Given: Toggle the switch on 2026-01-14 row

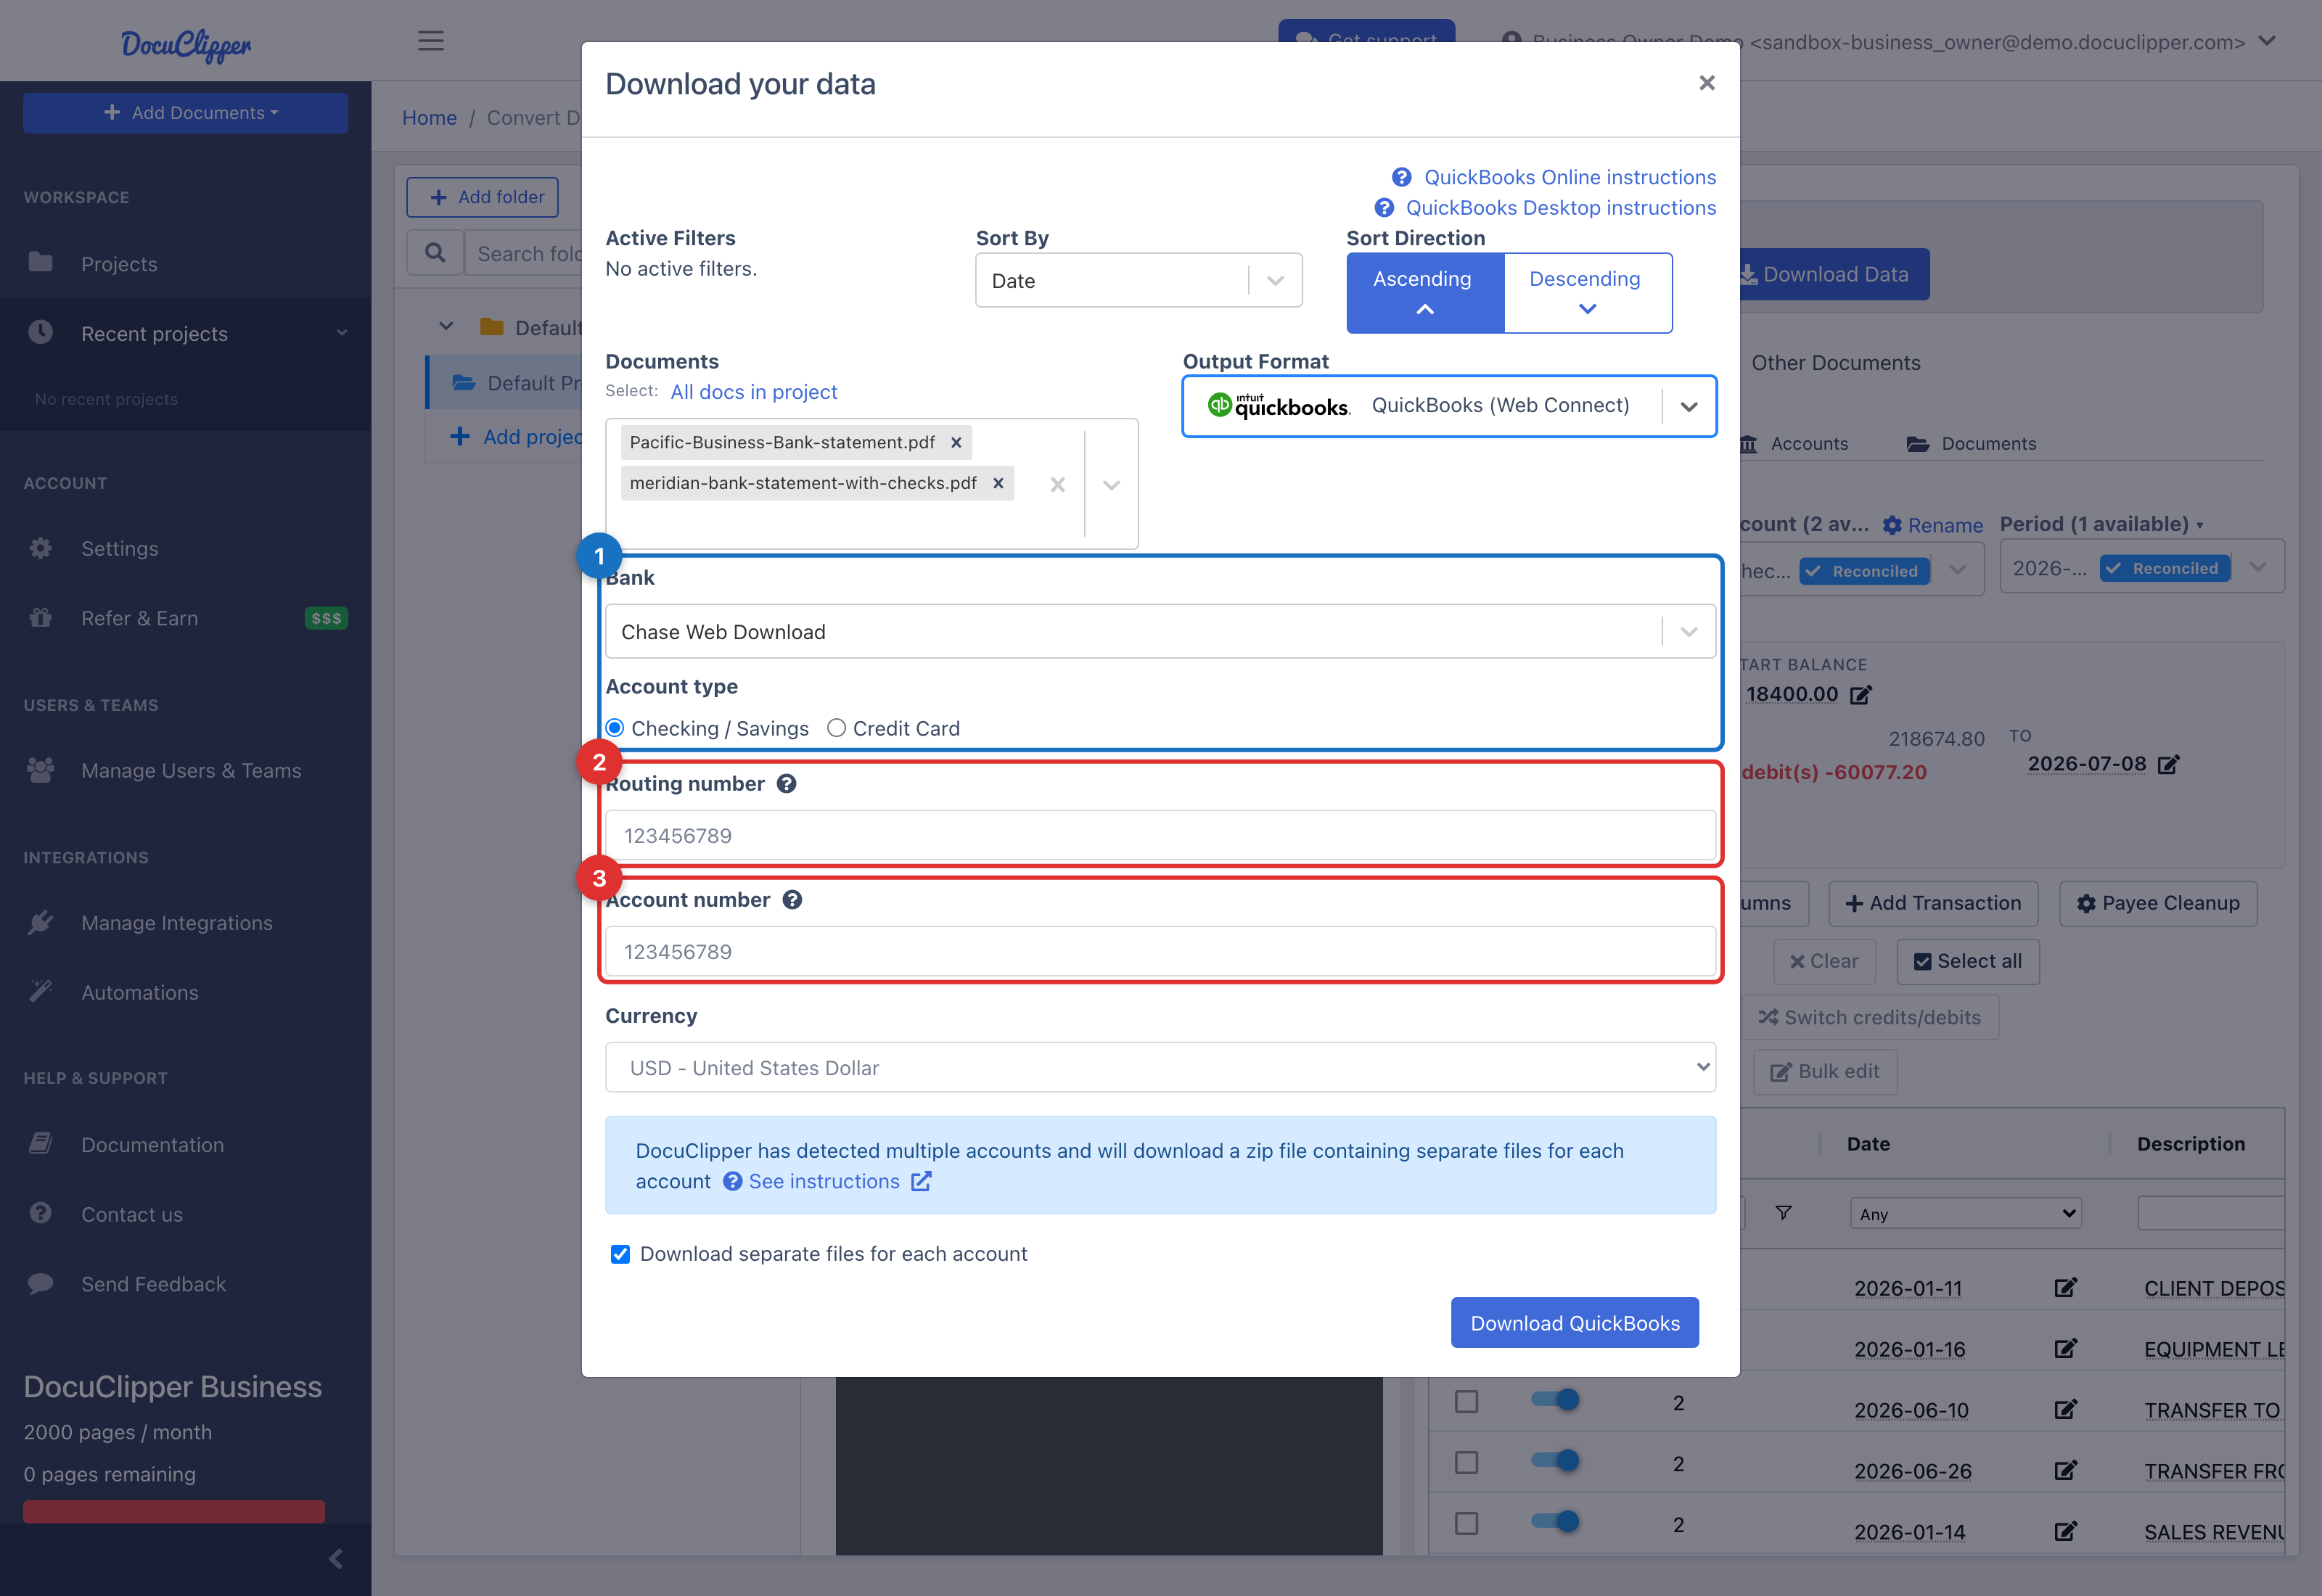Looking at the screenshot, I should (1555, 1522).
